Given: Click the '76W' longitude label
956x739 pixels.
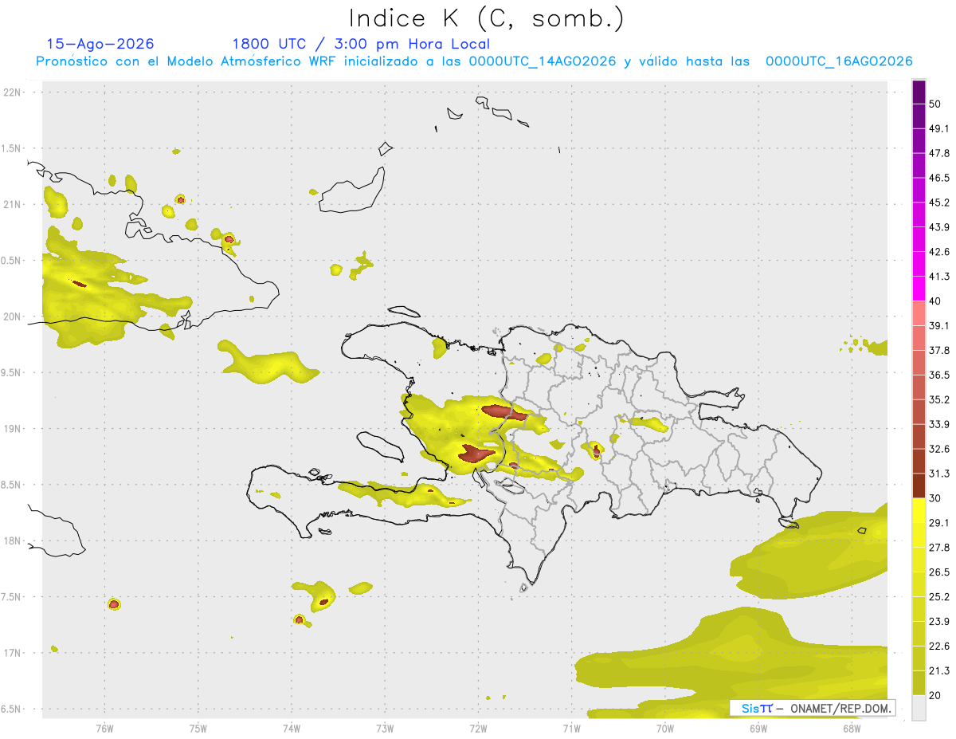Looking at the screenshot, I should (104, 728).
